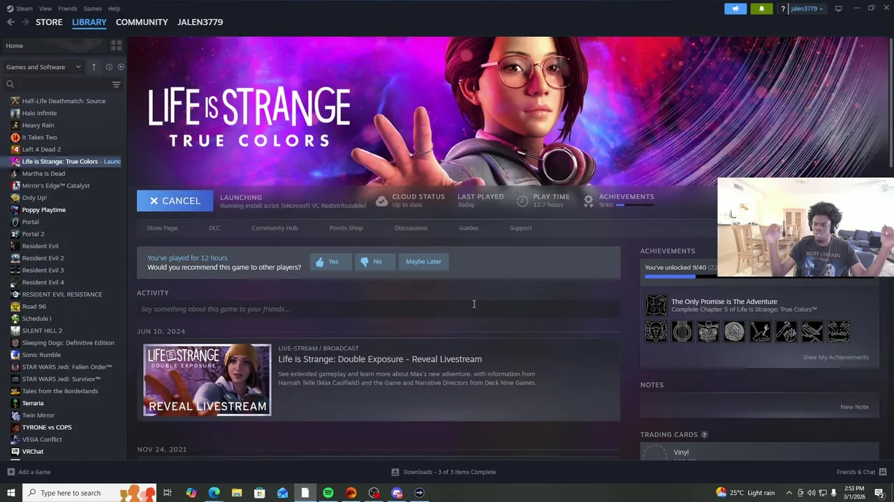Click the Windows Start button
The width and height of the screenshot is (894, 502).
click(10, 493)
